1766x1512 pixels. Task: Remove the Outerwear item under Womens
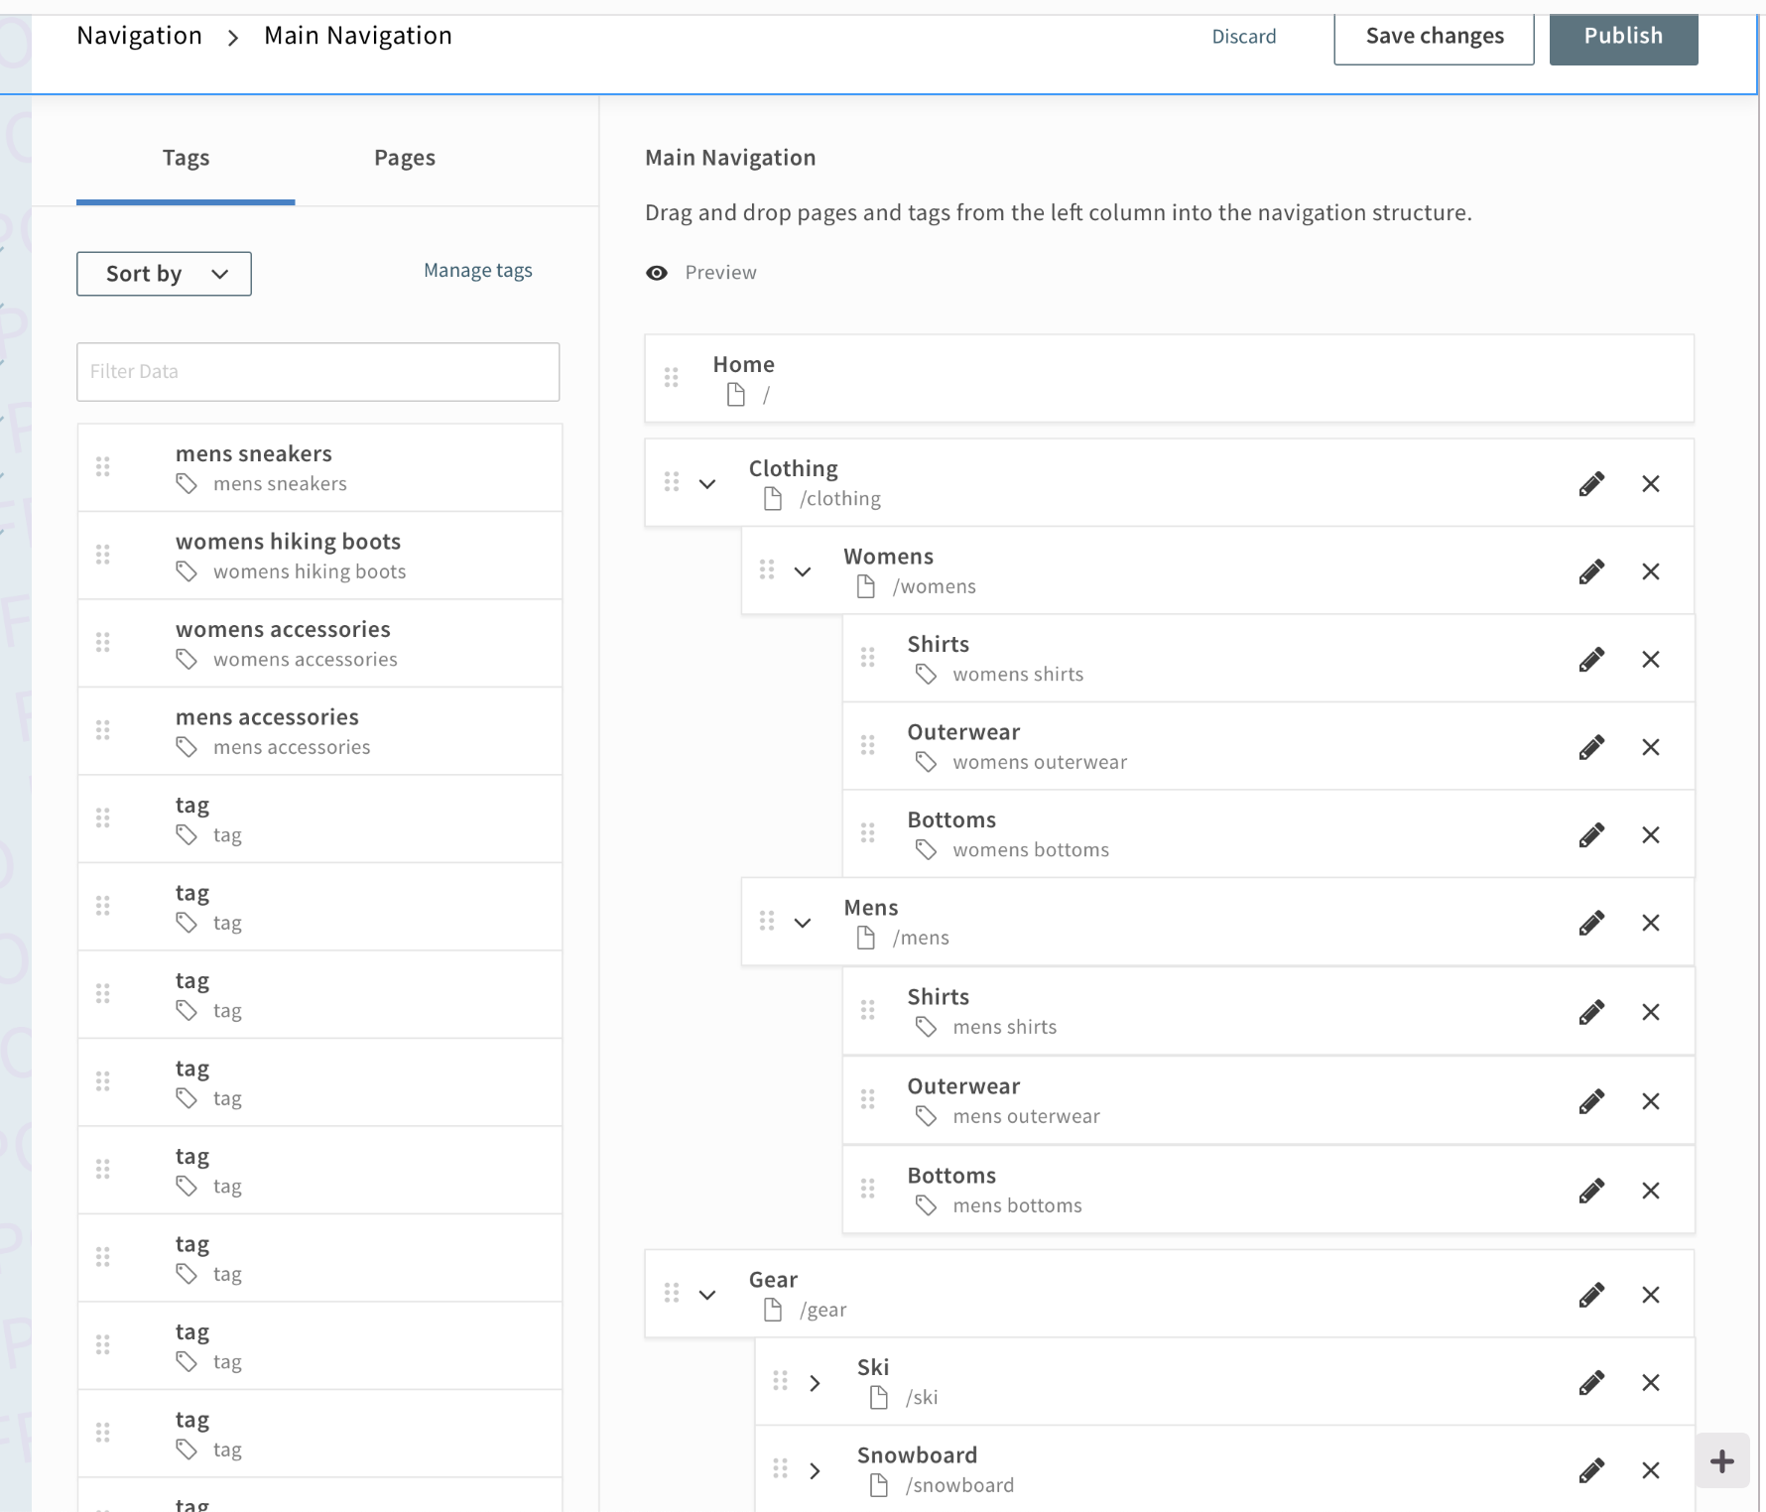[x=1651, y=747]
